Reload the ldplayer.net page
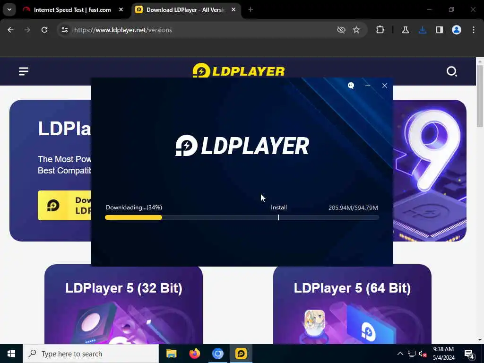This screenshot has width=484, height=363. (x=44, y=30)
